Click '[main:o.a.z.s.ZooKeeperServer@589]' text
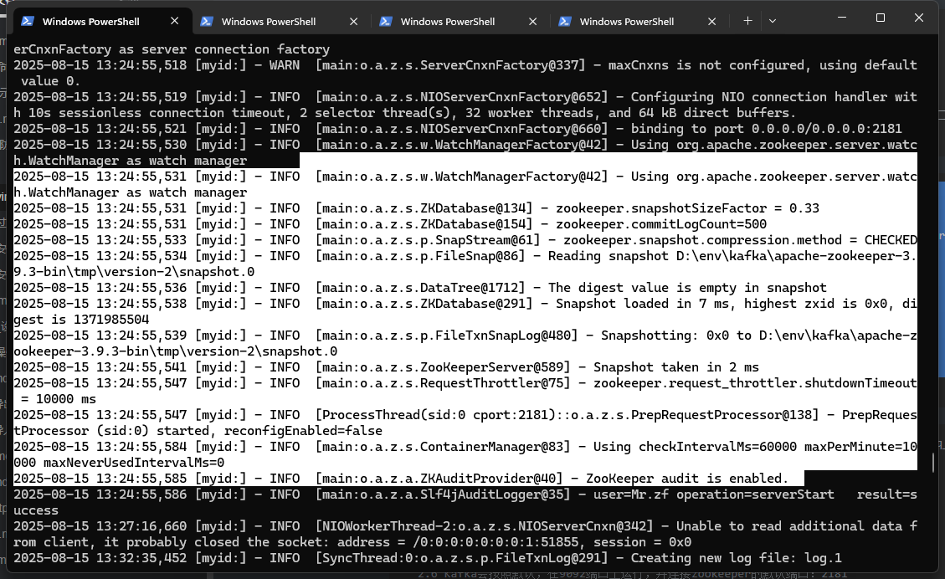This screenshot has width=945, height=579. (442, 367)
